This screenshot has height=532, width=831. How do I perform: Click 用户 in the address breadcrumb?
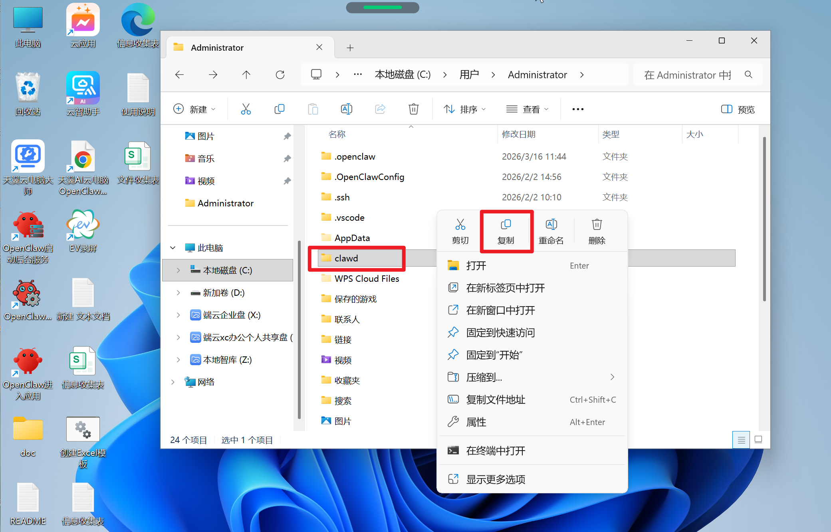(x=469, y=75)
